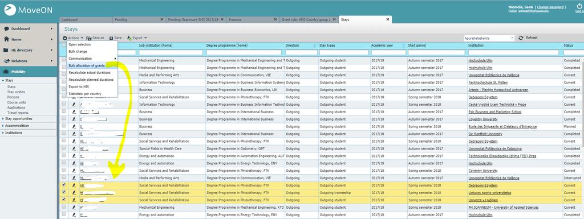Click the Mobility suitcase icon

pyautogui.click(x=6, y=72)
